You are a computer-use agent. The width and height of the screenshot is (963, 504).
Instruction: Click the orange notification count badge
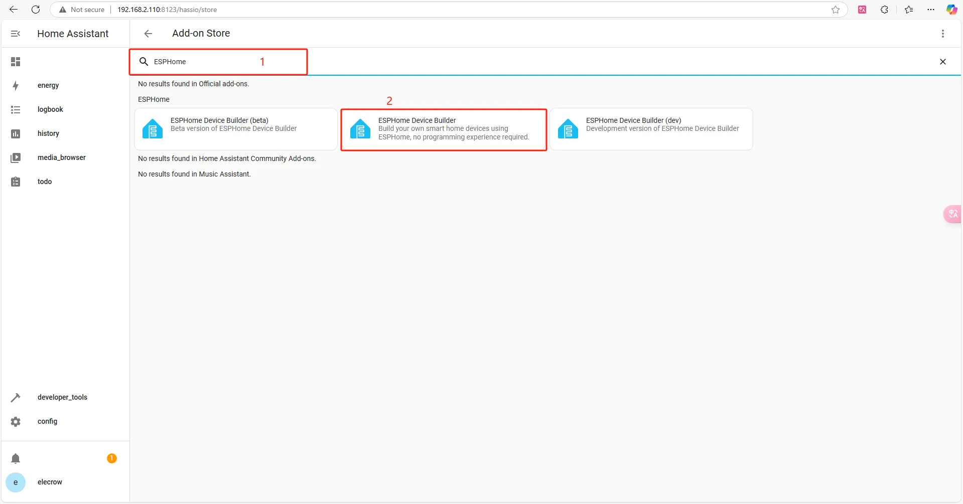pos(112,458)
